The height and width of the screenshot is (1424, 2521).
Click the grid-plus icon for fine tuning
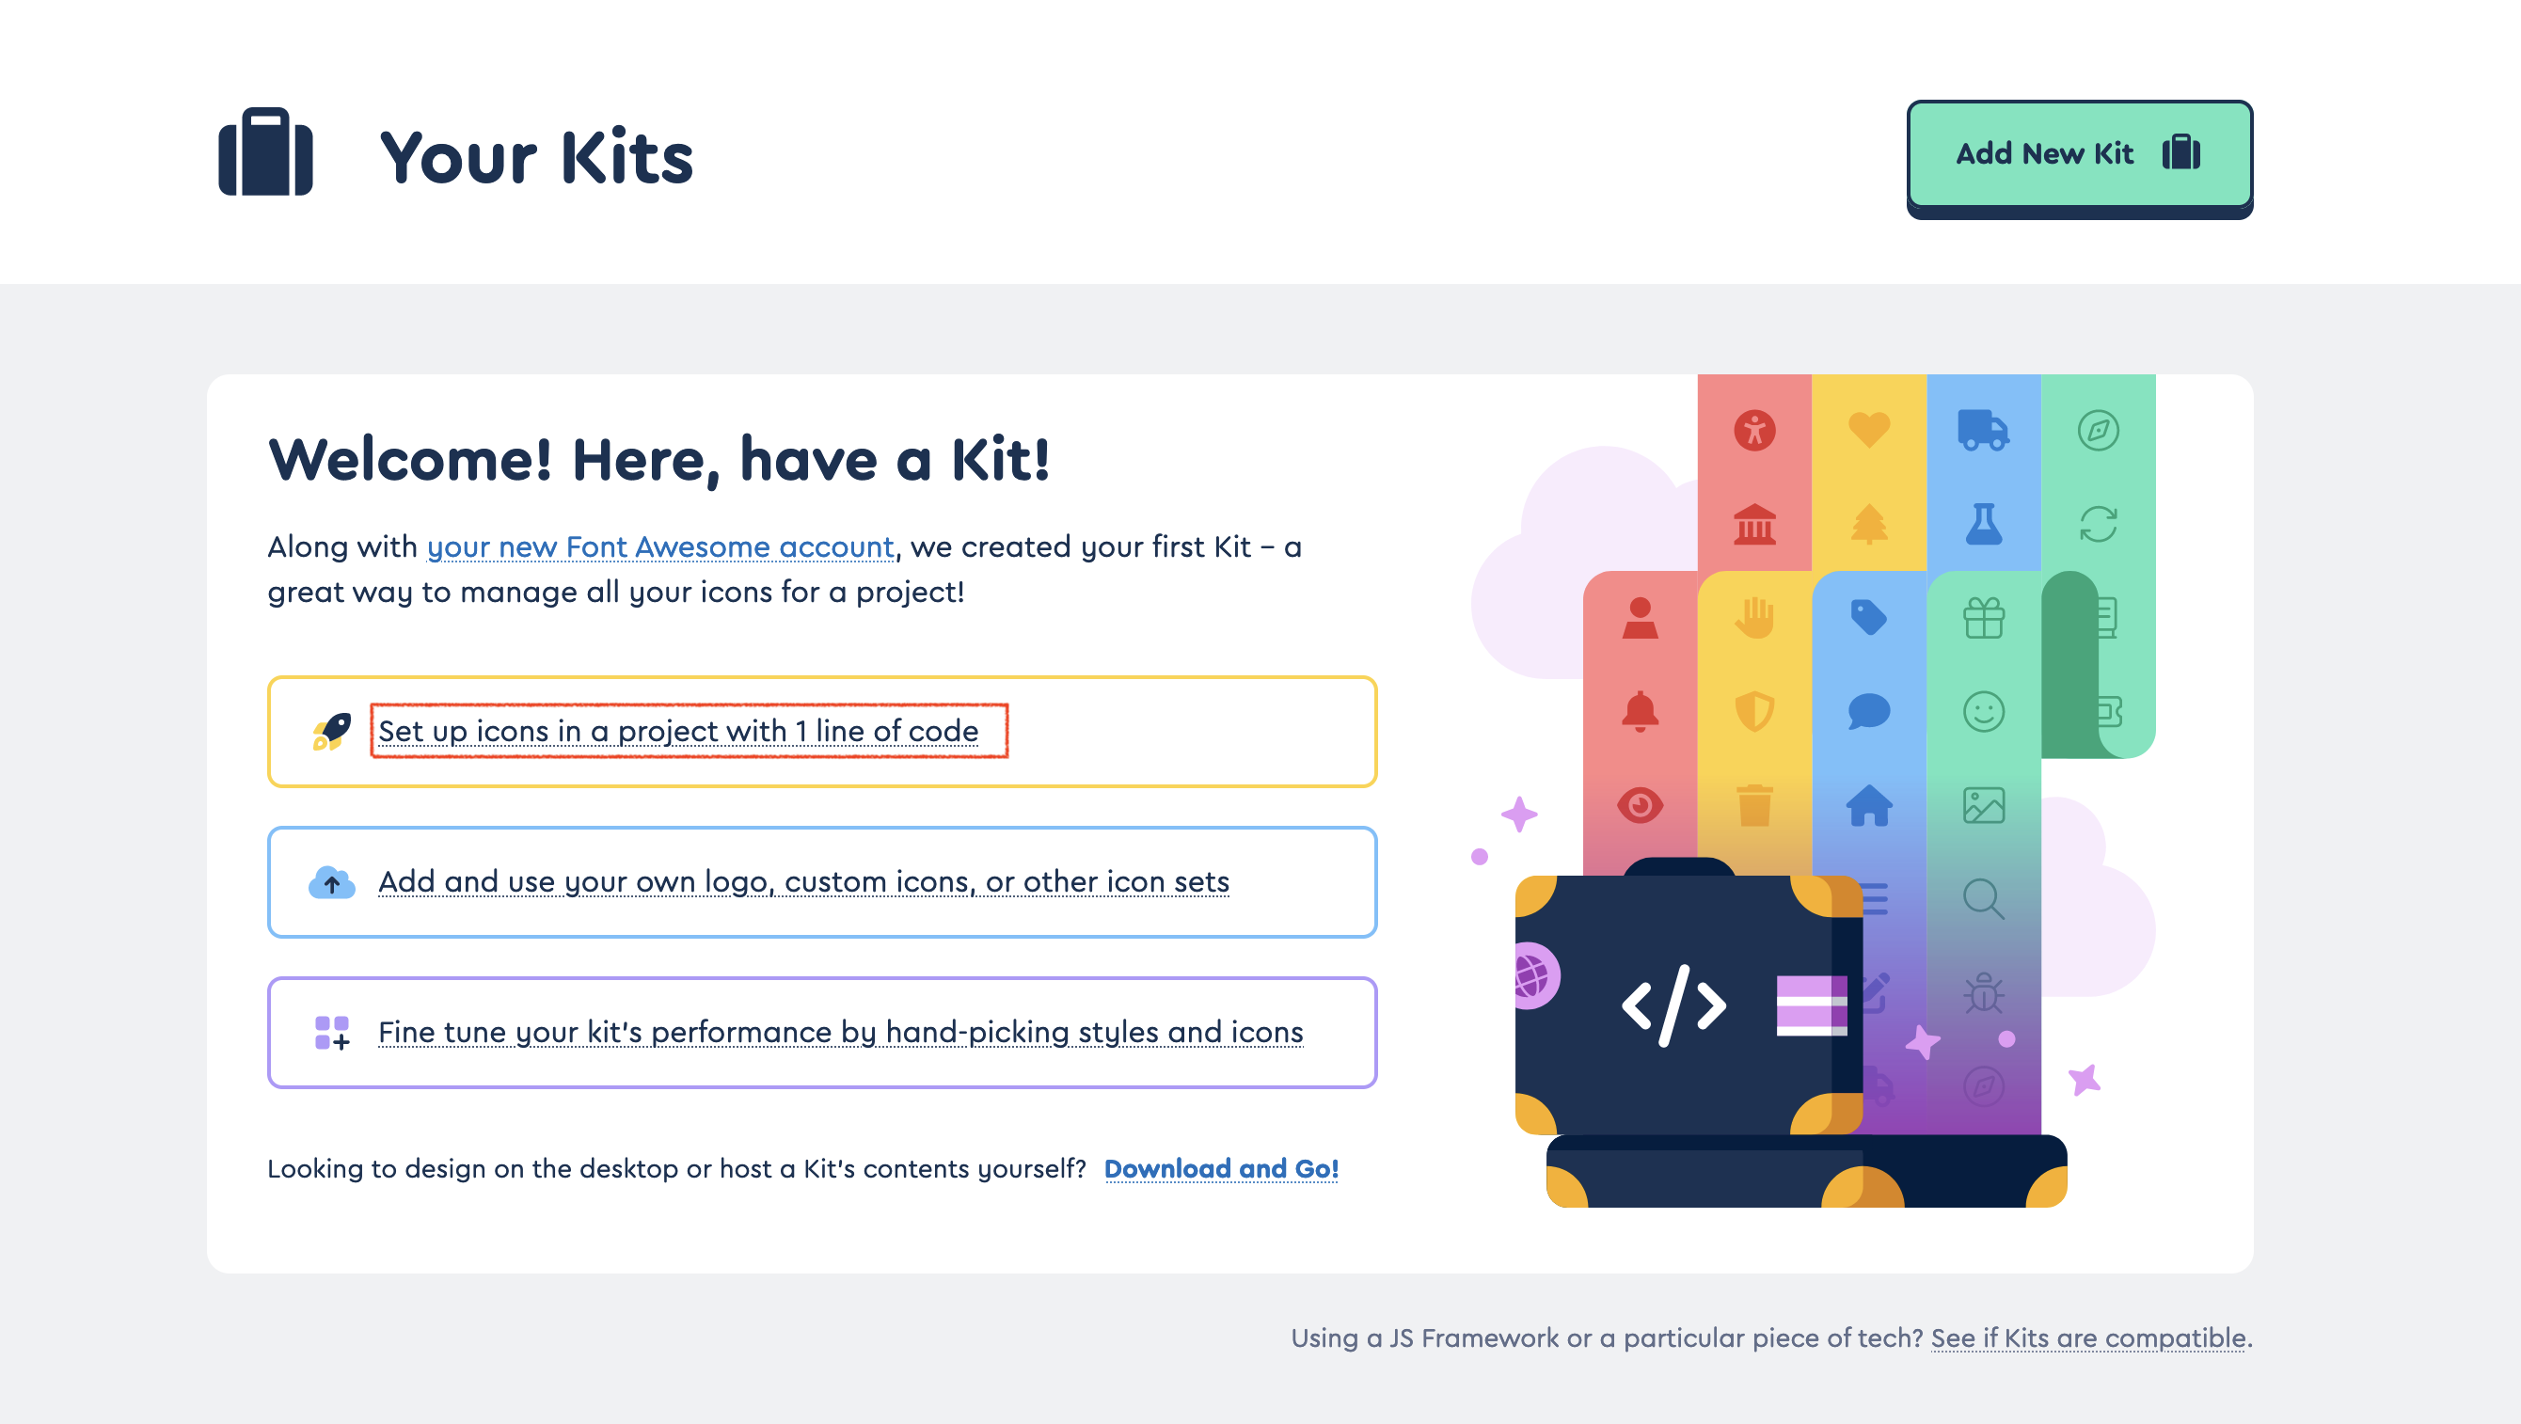[332, 1033]
